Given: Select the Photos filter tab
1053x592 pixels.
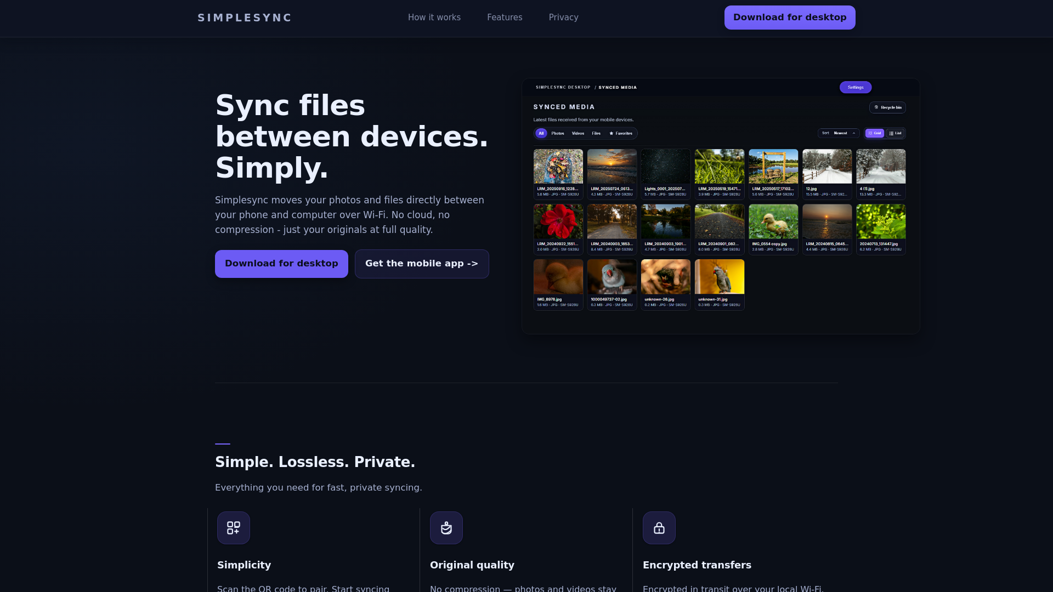Looking at the screenshot, I should (558, 133).
